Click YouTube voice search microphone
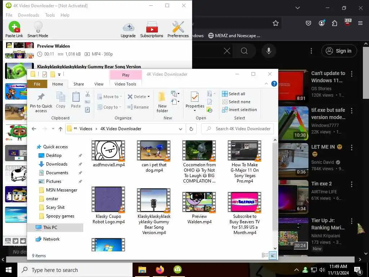Viewport: 369px width, 277px height. coord(268,51)
